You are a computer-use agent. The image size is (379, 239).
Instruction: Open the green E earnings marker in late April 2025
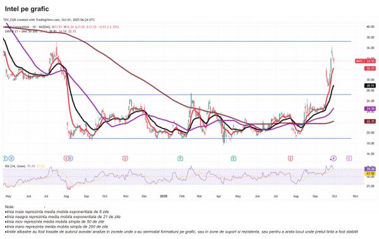click(233, 158)
